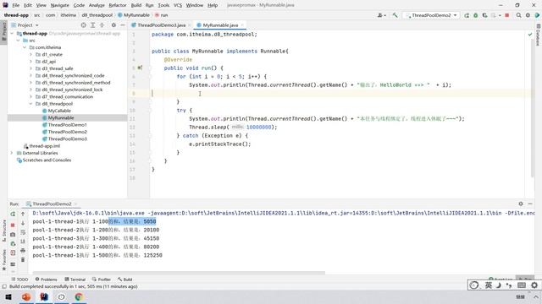Open the Refactor menu
542x304 pixels.
click(x=118, y=5)
